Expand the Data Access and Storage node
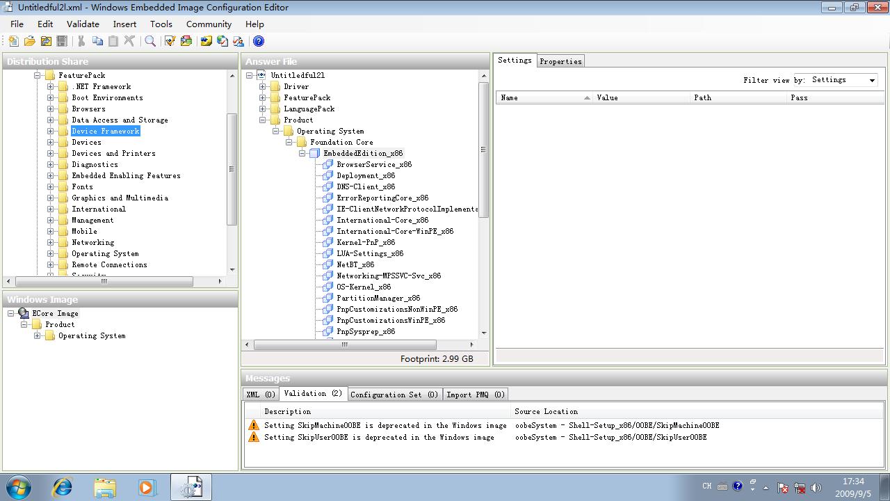 [50, 120]
